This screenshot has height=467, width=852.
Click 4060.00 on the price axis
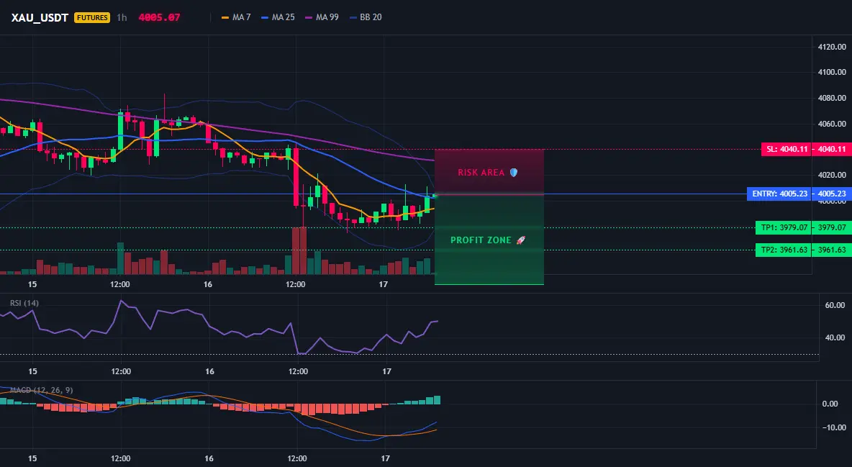tap(832, 124)
